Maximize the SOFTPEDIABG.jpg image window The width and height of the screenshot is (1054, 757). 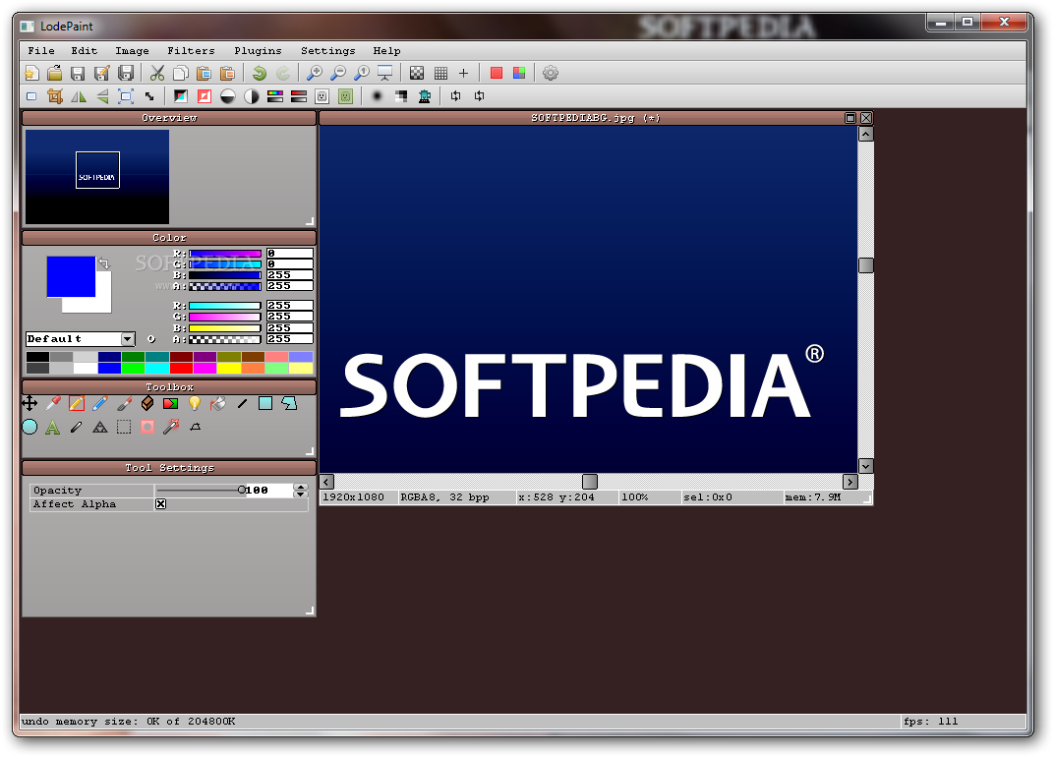[x=850, y=118]
